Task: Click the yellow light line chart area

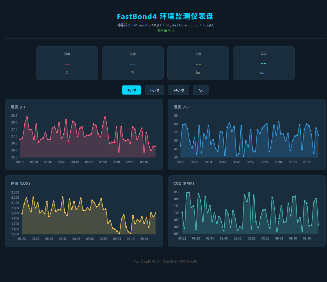Action: pos(89,213)
